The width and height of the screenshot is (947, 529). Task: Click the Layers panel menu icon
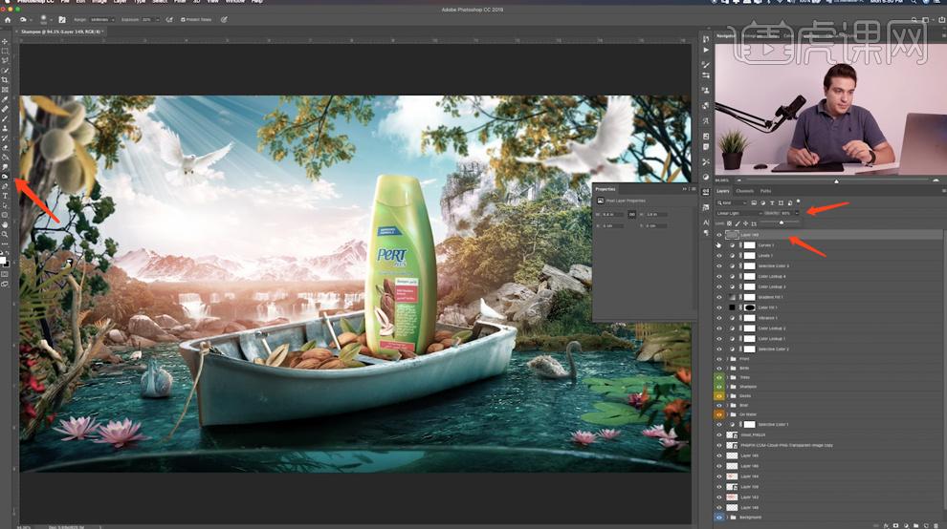pyautogui.click(x=943, y=191)
